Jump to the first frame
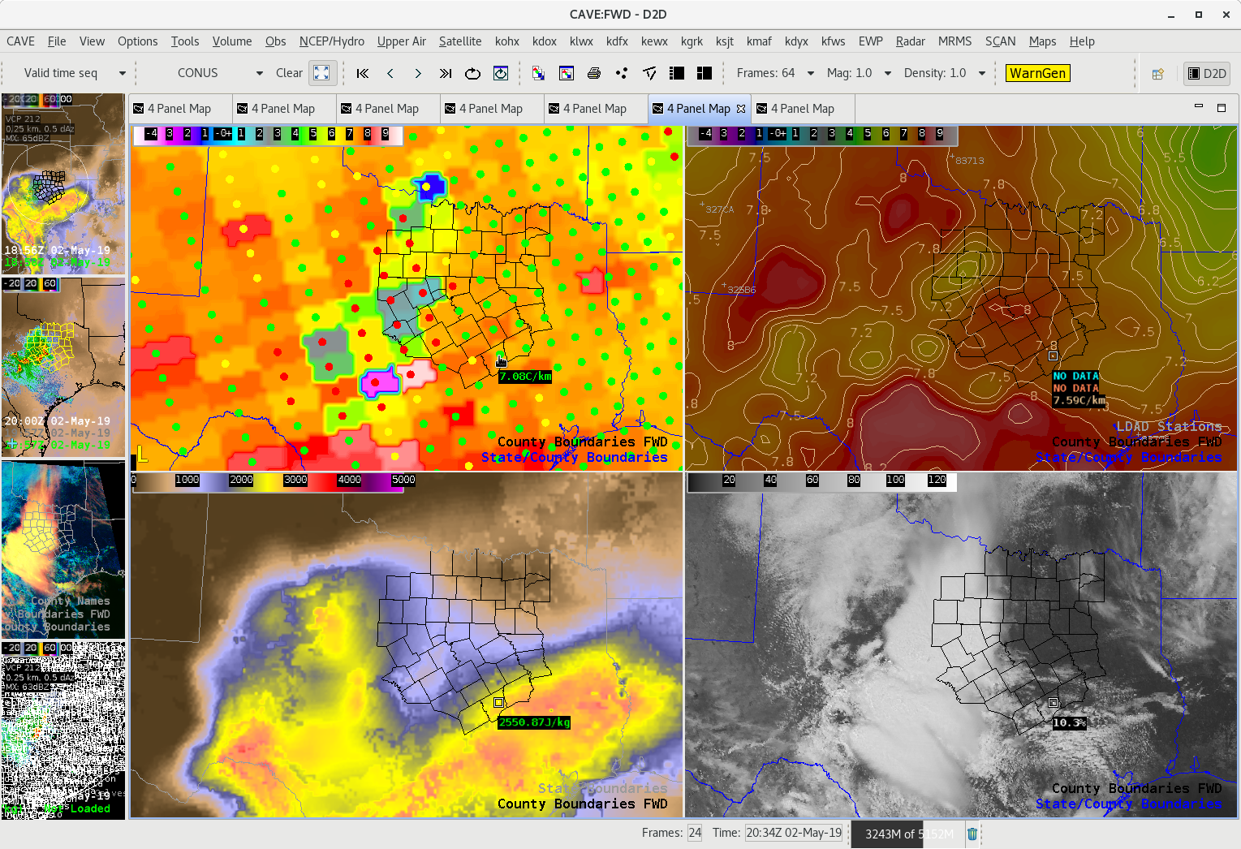 click(363, 73)
